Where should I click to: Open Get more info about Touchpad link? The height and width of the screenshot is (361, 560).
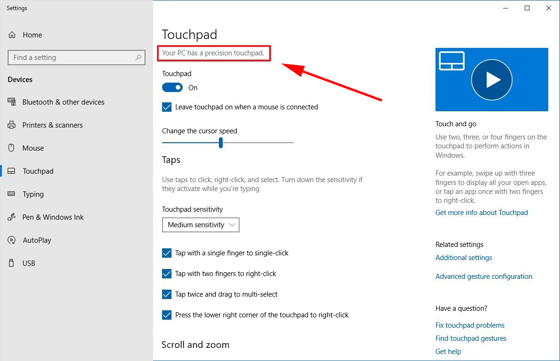(482, 213)
